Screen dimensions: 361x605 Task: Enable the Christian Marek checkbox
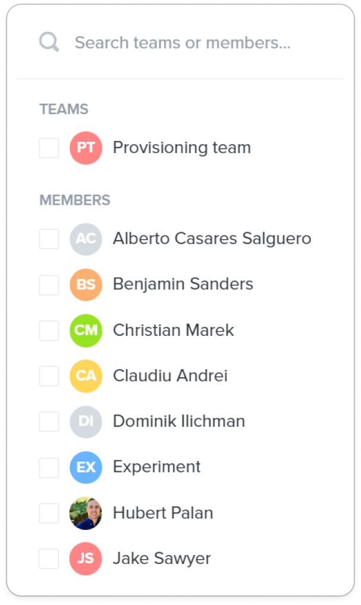pos(49,330)
